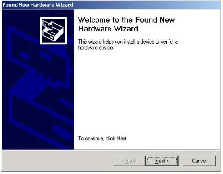Click the hardware card wizard icon
This screenshot has height=174, width=223.
coord(53,31)
